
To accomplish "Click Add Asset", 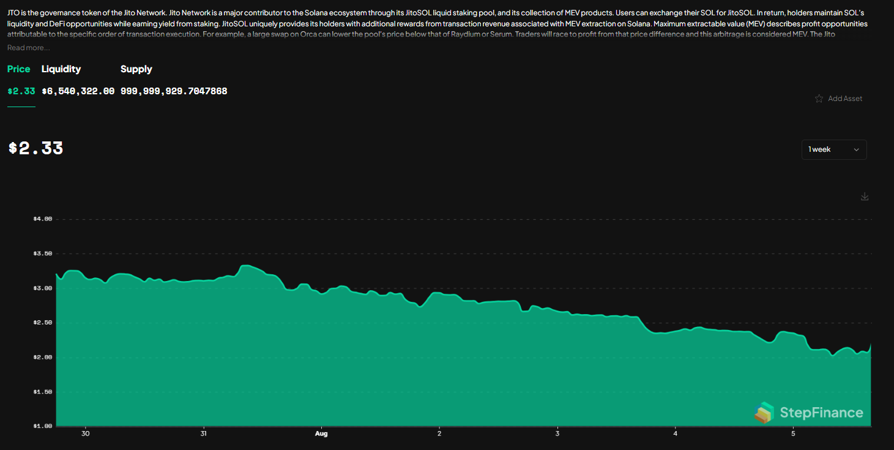I will (845, 98).
